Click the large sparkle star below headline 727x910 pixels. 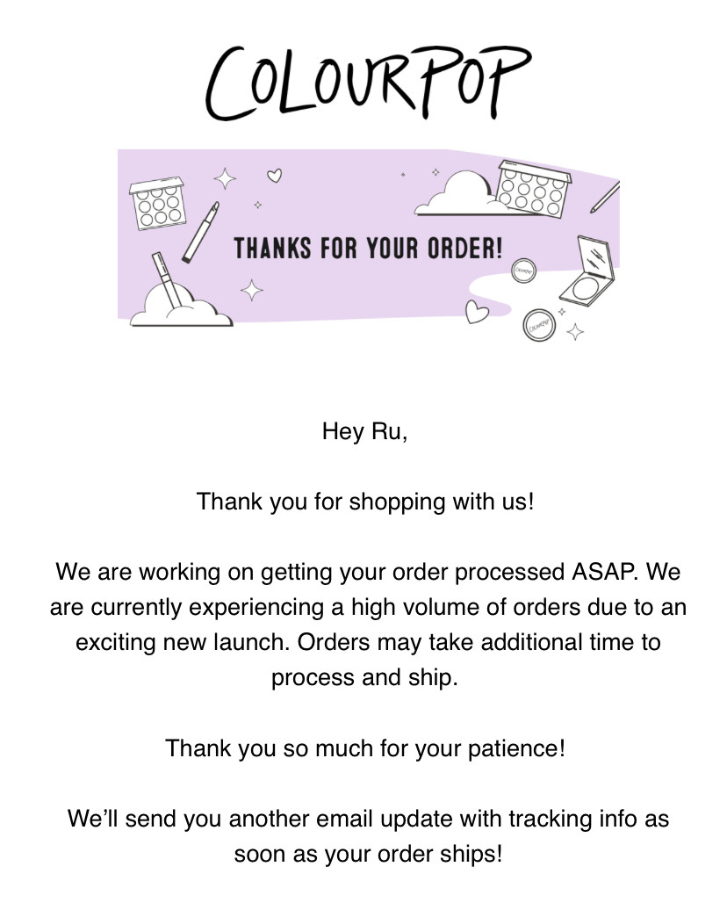pos(252,290)
